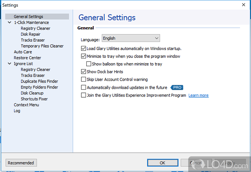Enable Show balloon tips checkbox
Screen dimensions: 251x172
click(x=89, y=64)
